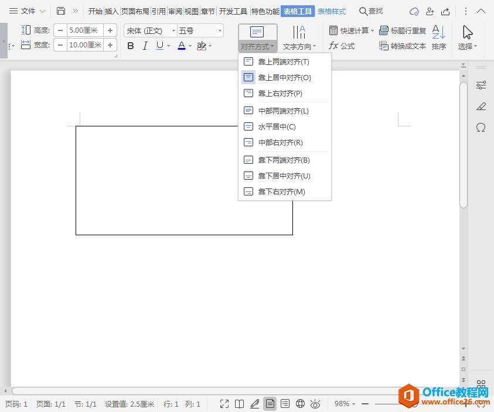Click the full screen view icon
The width and height of the screenshot is (494, 412).
click(x=224, y=403)
